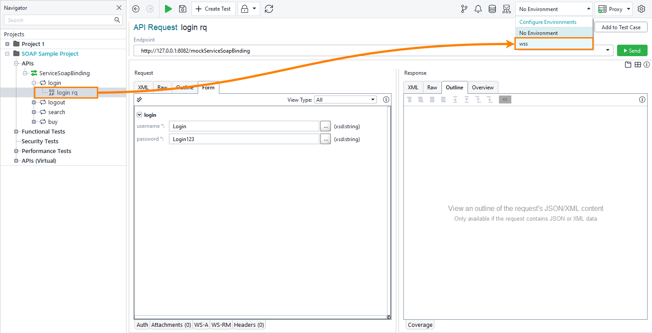Open the database icon in toolbar

coord(492,9)
